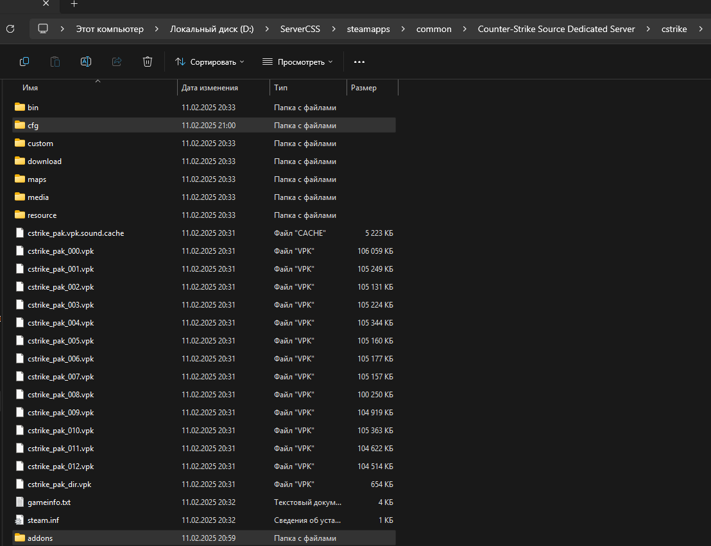Select the bin folder icon
Viewport: 711px width, 546px height.
(x=19, y=107)
